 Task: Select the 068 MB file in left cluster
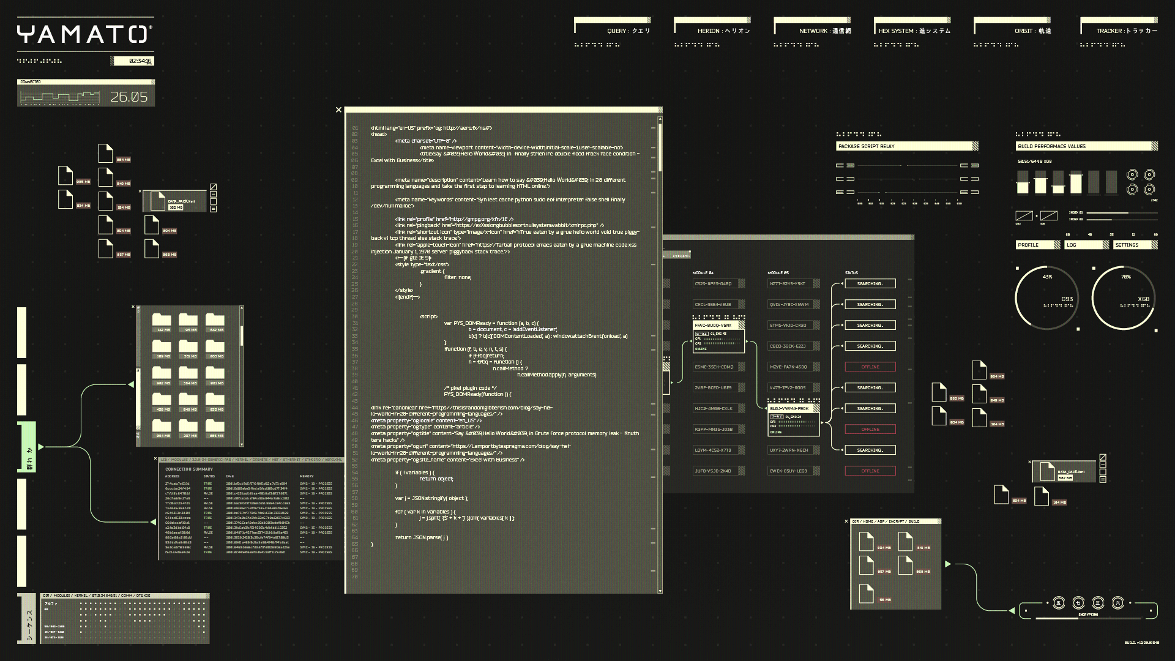[x=152, y=248]
